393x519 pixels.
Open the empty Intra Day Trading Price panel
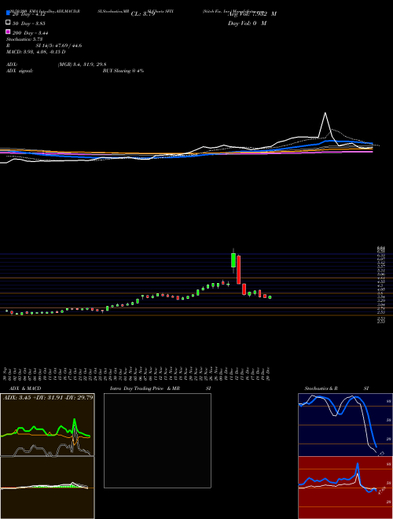coord(157,440)
